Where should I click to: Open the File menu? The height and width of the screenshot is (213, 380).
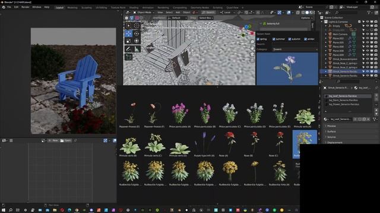tap(9, 7)
